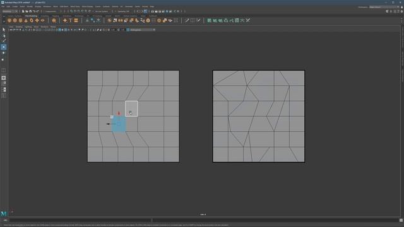Click the scissors cut UV shelf icon
Image resolution: width=404 pixels, height=227 pixels.
(x=248, y=20)
